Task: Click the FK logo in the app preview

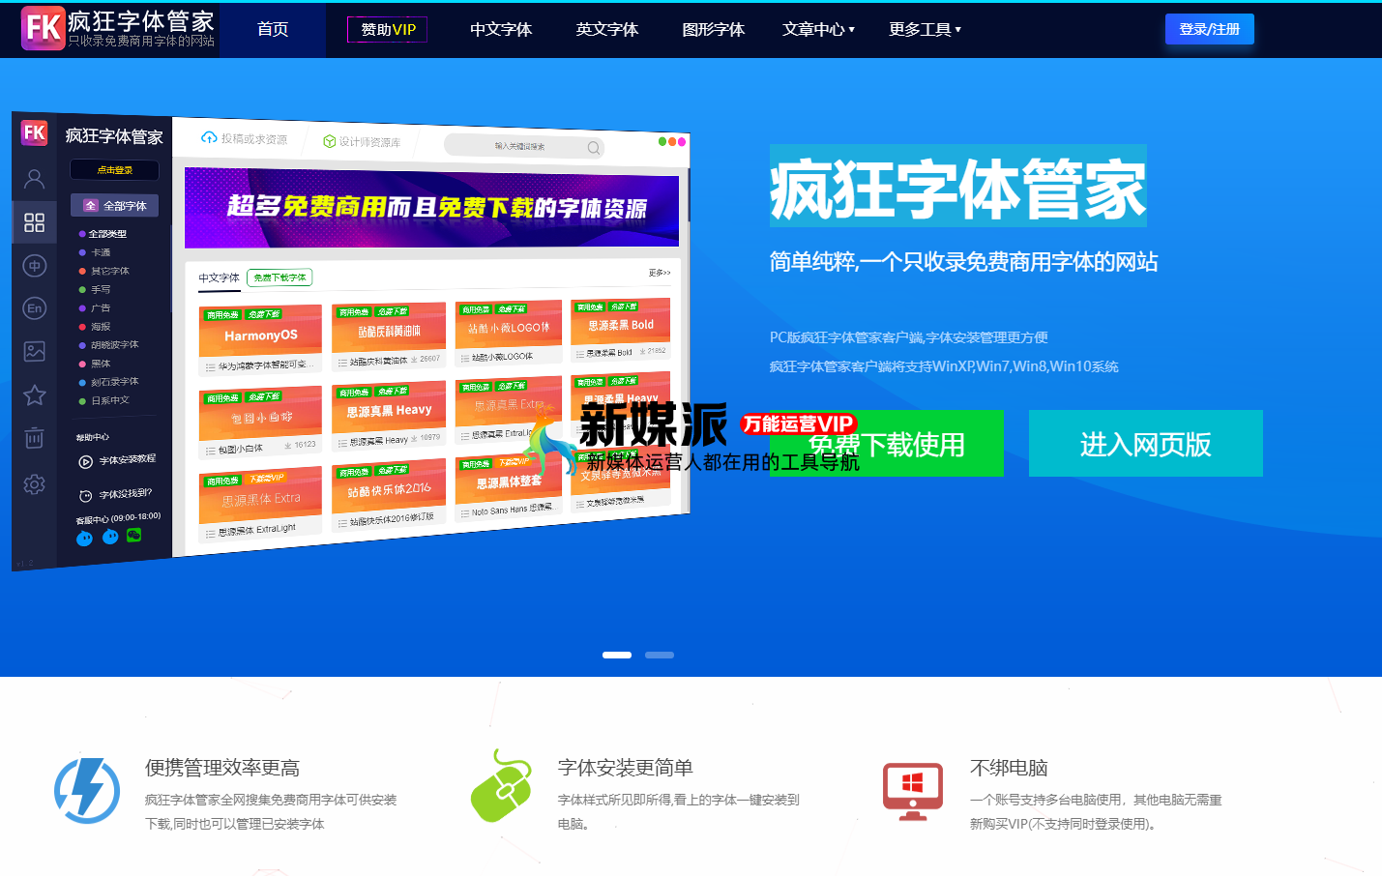Action: click(35, 132)
